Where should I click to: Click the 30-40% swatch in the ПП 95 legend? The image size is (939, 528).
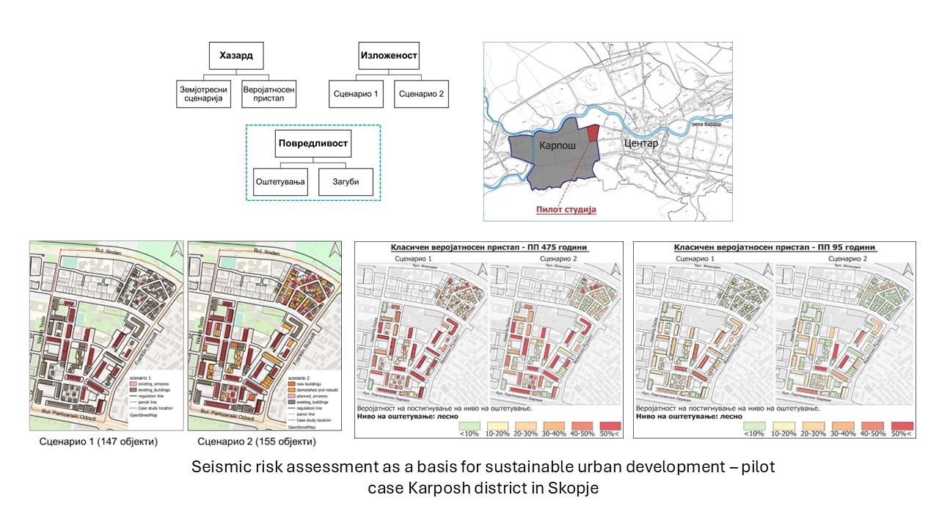pyautogui.click(x=842, y=425)
